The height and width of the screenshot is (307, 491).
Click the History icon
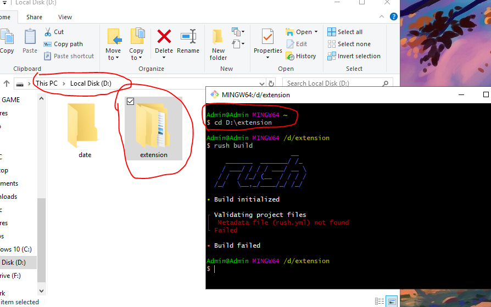[x=290, y=57]
